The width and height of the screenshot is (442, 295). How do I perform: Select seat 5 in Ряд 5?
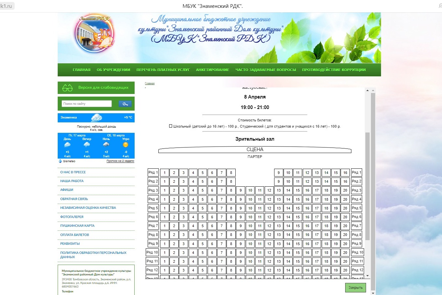tap(202, 208)
